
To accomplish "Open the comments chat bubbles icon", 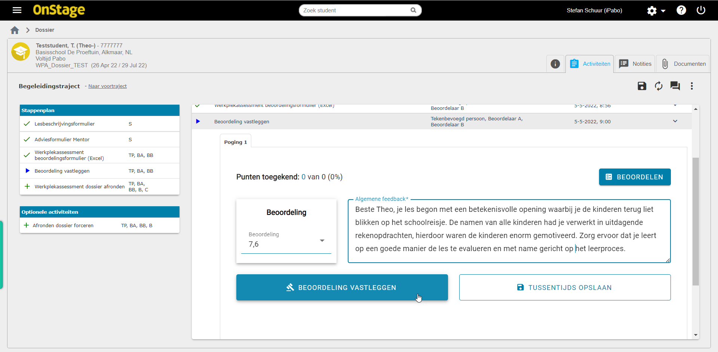I will coord(675,86).
